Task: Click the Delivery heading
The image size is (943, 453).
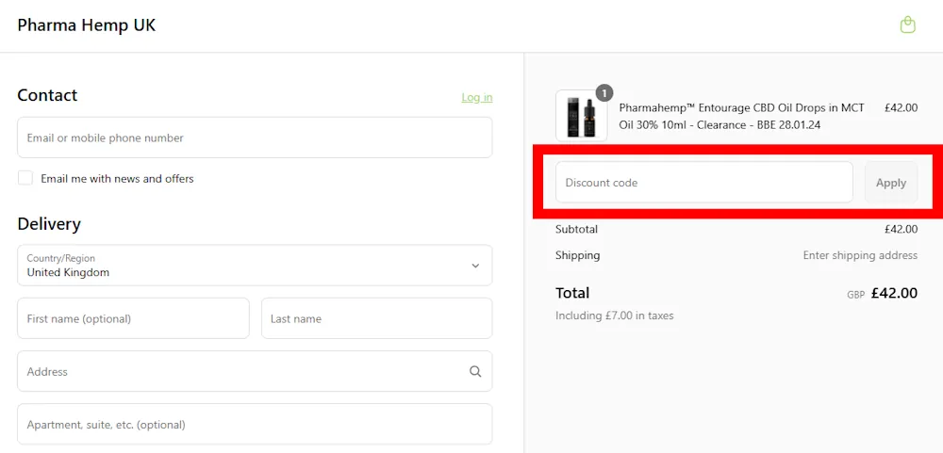Action: (49, 223)
